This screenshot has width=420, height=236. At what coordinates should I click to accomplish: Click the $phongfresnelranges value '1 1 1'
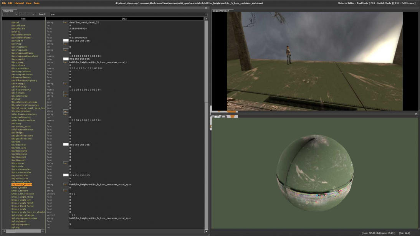pyautogui.click(x=72, y=215)
